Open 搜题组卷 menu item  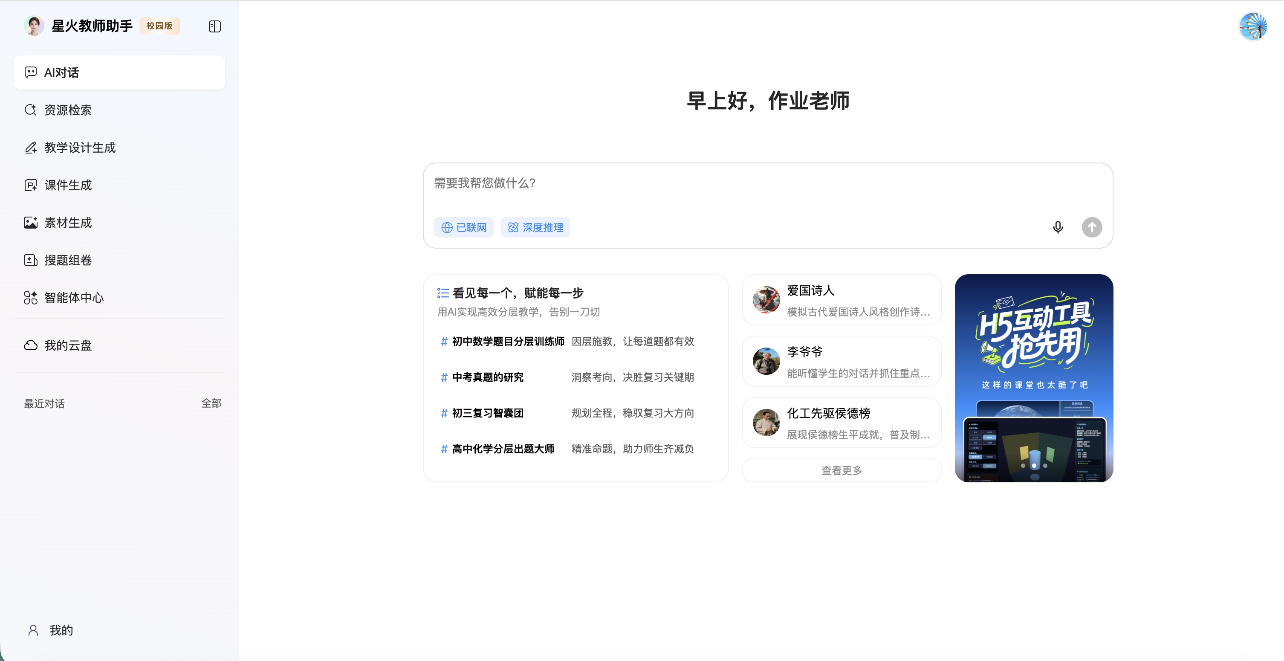pyautogui.click(x=68, y=260)
